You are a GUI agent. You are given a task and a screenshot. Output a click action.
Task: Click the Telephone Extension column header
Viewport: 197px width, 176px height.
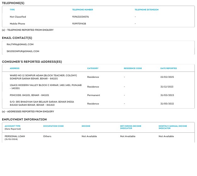tap(146, 10)
